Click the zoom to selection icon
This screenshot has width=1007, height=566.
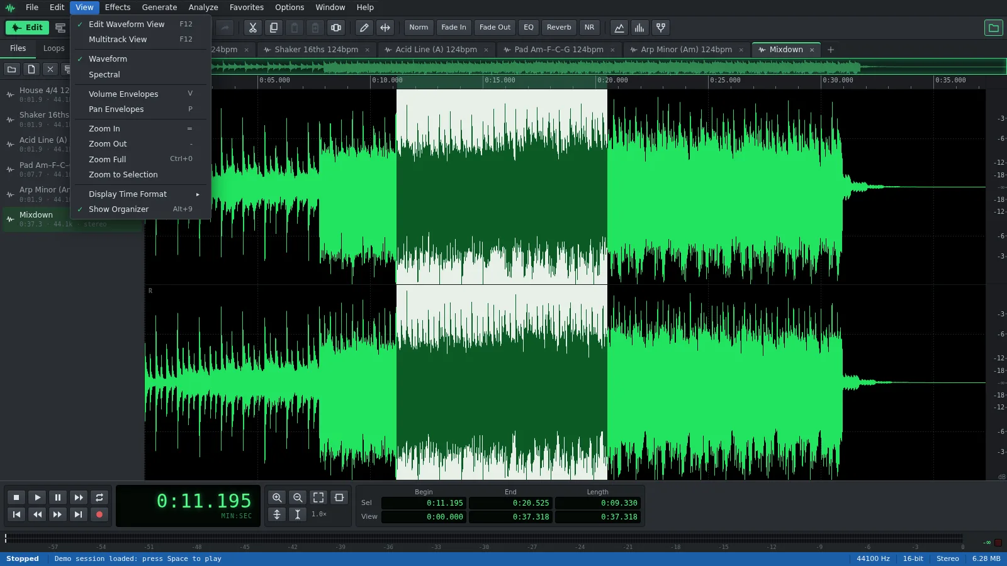(339, 497)
